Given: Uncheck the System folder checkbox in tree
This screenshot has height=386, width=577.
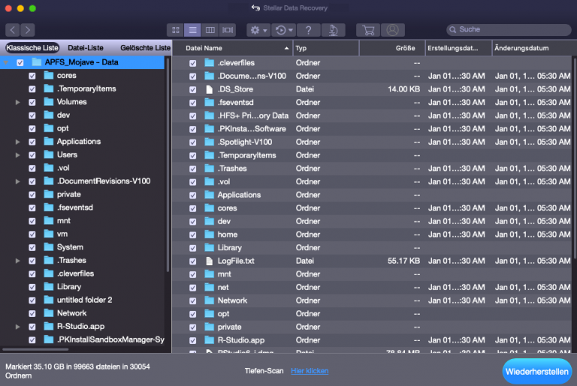Looking at the screenshot, I should tap(32, 248).
